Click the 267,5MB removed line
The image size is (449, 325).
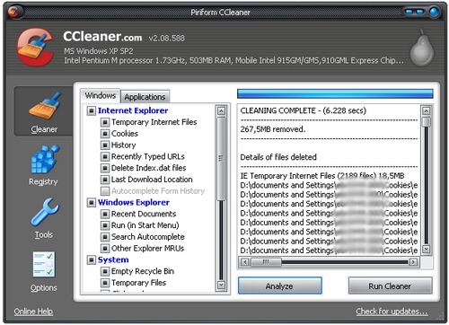tap(273, 129)
